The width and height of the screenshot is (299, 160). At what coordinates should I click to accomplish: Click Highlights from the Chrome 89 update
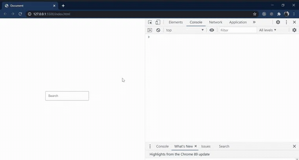179,154
